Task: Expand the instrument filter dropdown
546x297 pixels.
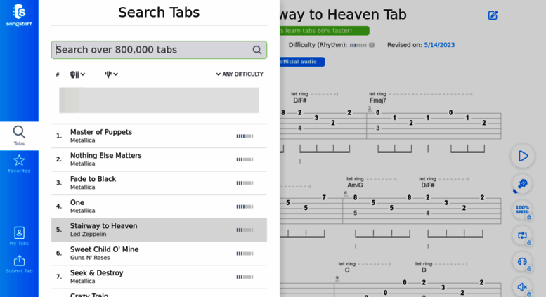Action: (x=78, y=74)
